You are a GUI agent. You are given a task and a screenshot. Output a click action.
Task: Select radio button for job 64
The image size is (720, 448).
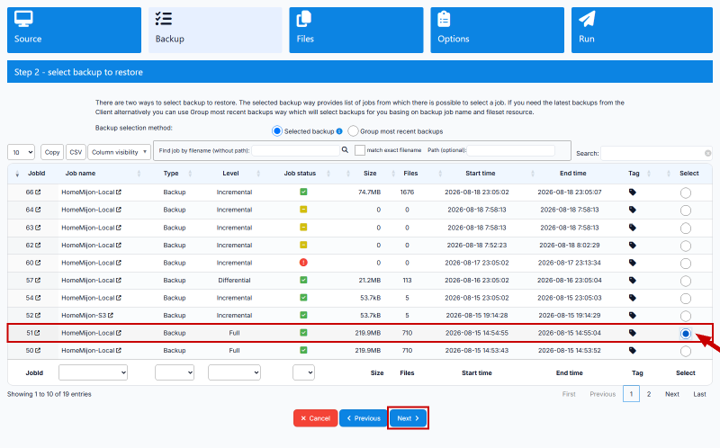click(x=686, y=211)
